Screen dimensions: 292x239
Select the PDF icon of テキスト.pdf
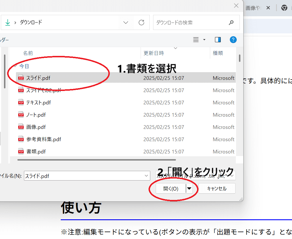21,102
